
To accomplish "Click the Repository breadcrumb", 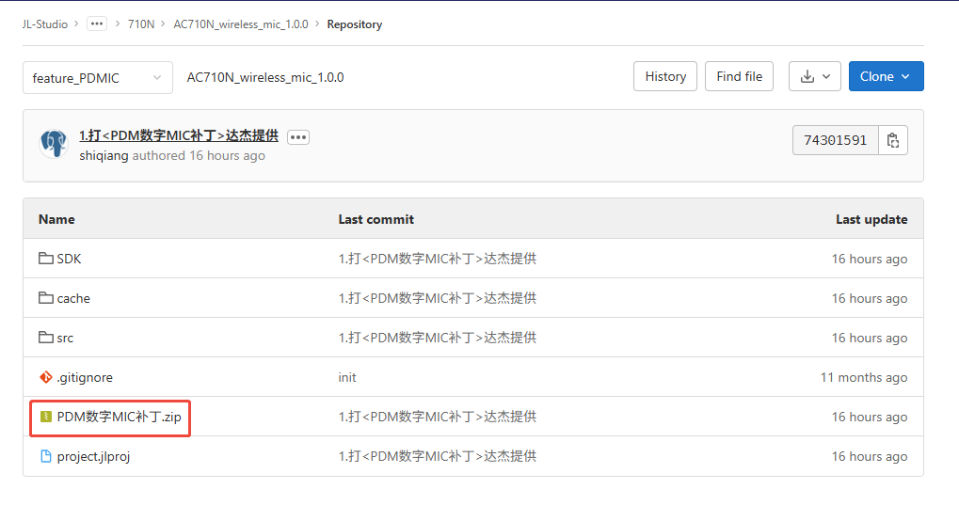I will [x=355, y=24].
